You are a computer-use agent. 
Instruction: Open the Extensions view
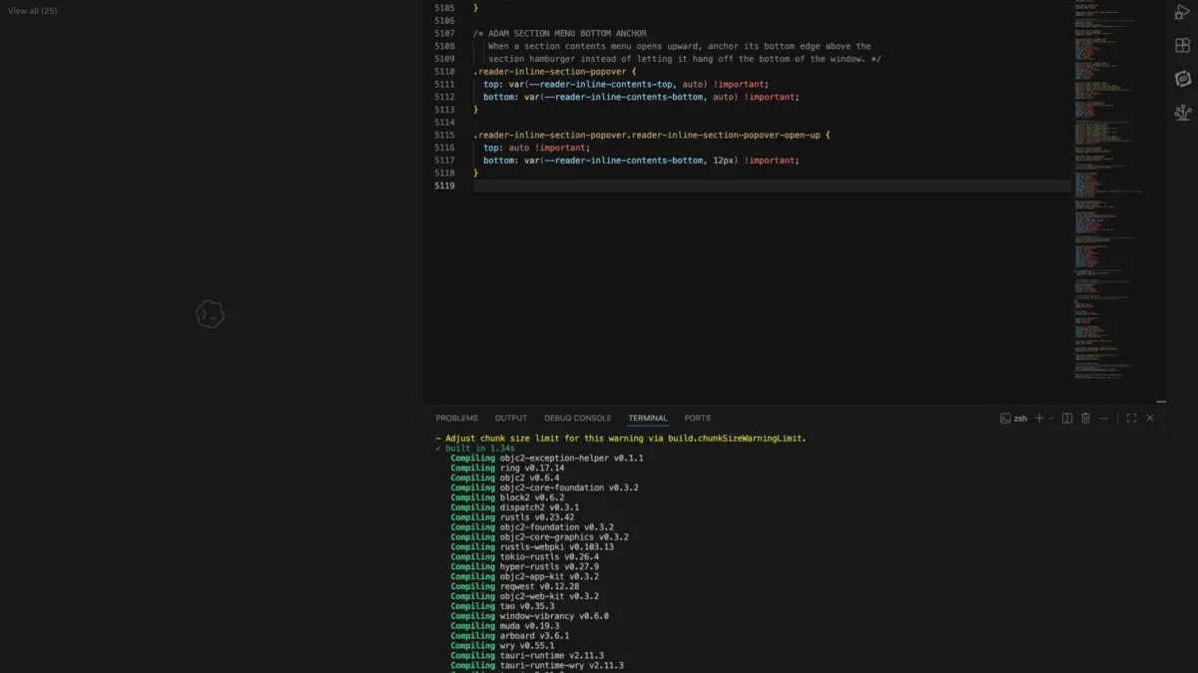(1183, 45)
